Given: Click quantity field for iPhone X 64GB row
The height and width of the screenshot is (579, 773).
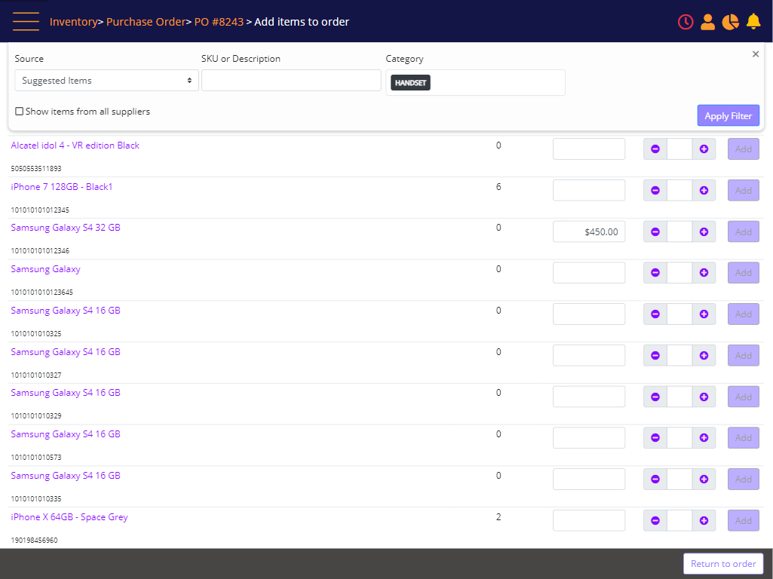Looking at the screenshot, I should click(x=679, y=520).
